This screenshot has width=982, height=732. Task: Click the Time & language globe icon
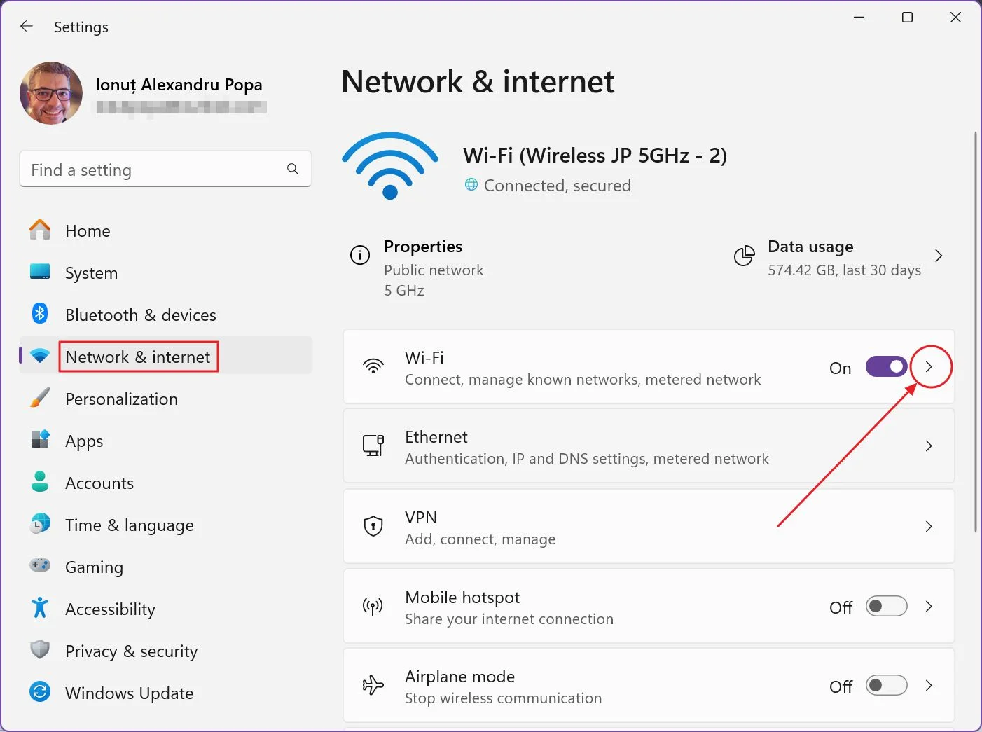point(40,524)
